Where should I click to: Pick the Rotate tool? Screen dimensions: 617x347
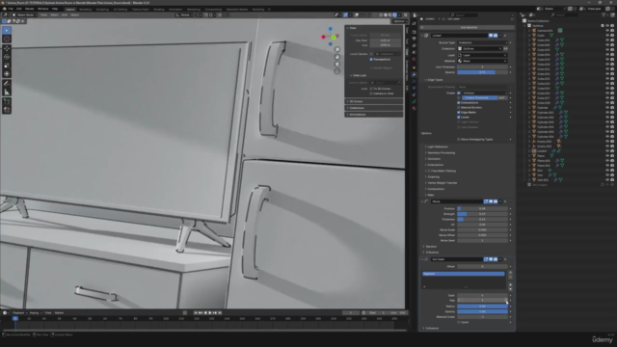pos(7,57)
